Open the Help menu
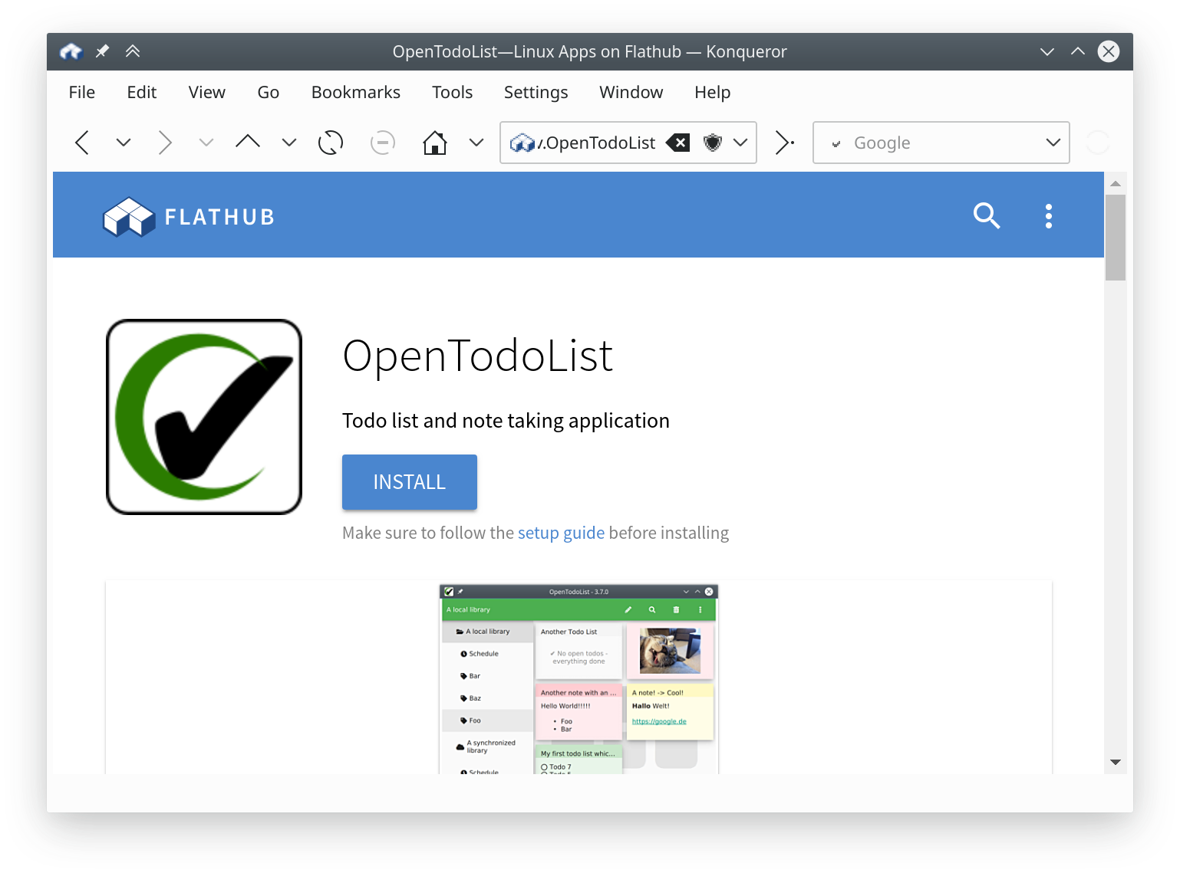1180x873 pixels. [713, 92]
